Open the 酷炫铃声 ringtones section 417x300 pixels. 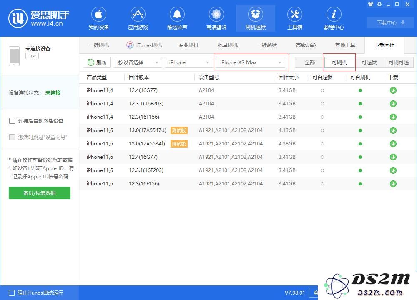click(x=177, y=18)
